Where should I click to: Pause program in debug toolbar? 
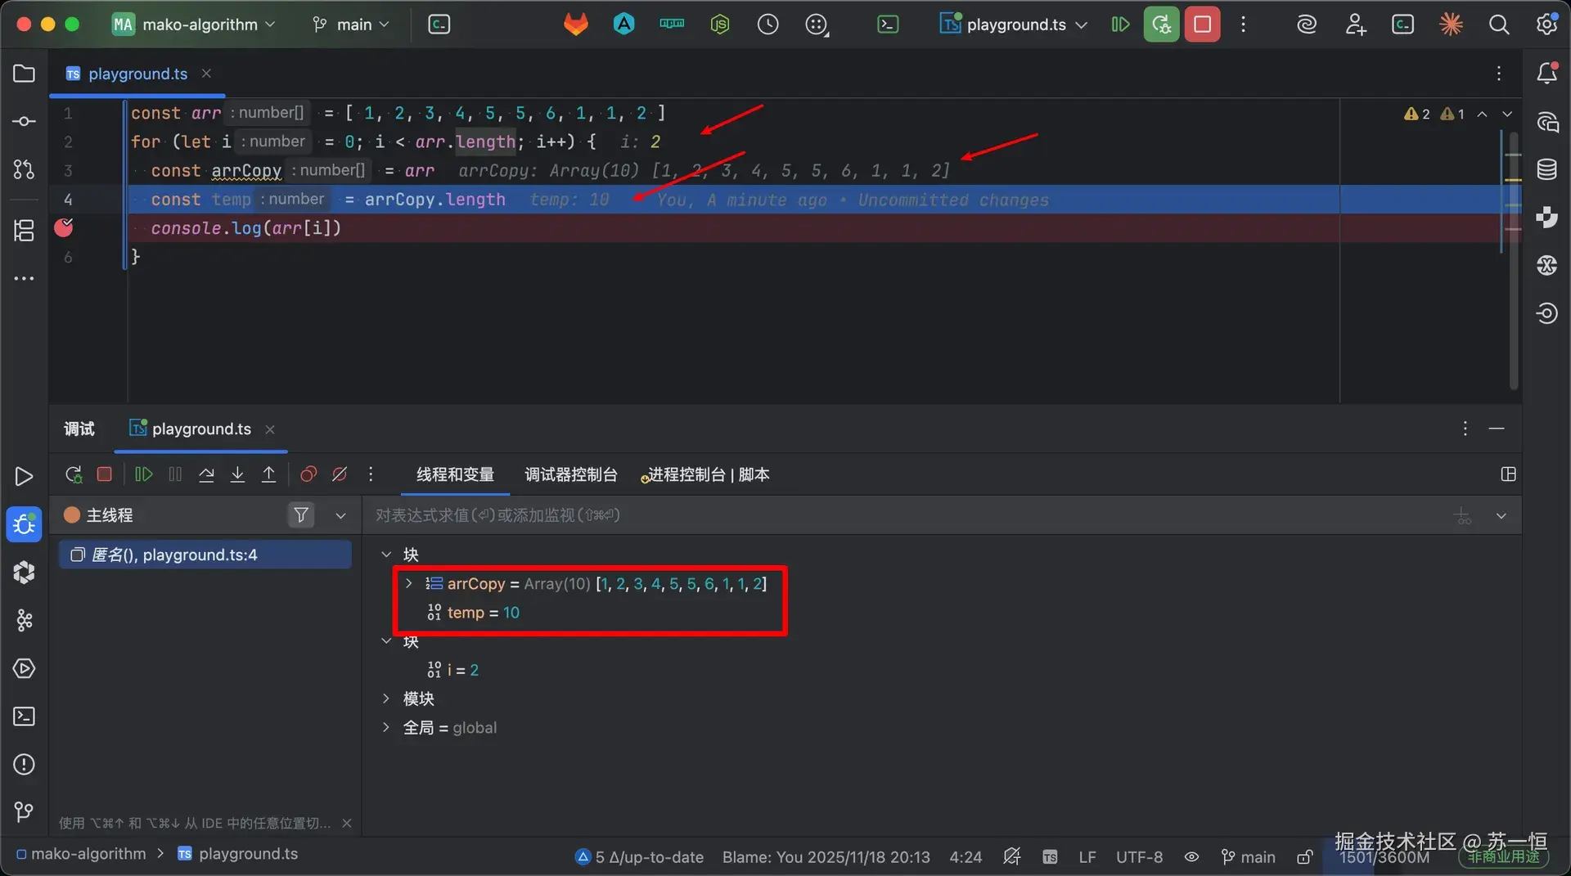point(175,474)
